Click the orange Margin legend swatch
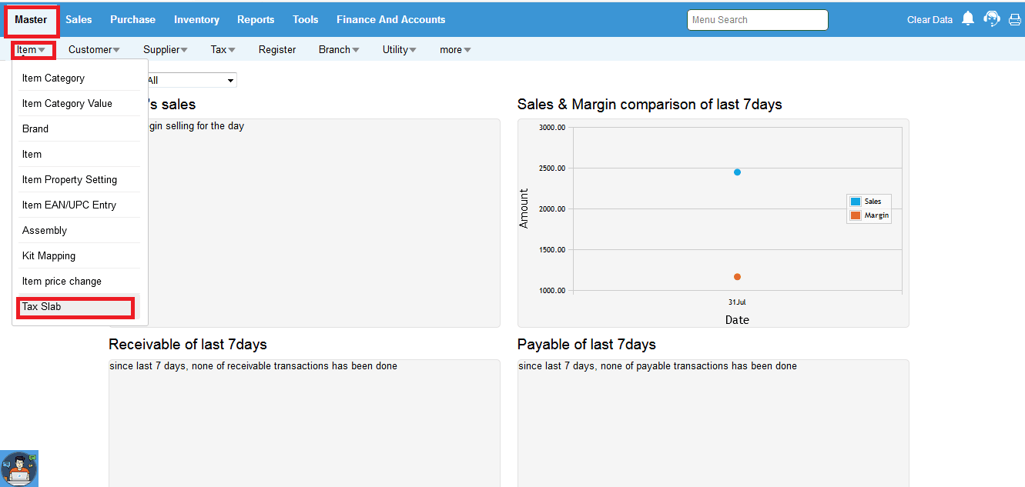 coord(856,215)
